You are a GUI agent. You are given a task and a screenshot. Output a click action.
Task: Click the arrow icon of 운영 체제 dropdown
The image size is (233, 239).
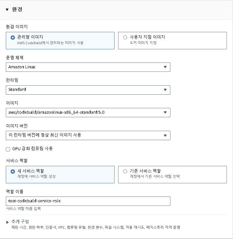tap(165, 67)
